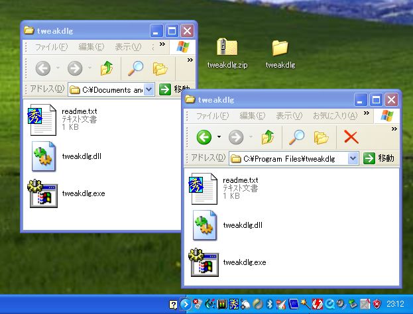The height and width of the screenshot is (314, 413).
Task: Open ファイル(F) menu in Documents window
Action: tap(51, 47)
